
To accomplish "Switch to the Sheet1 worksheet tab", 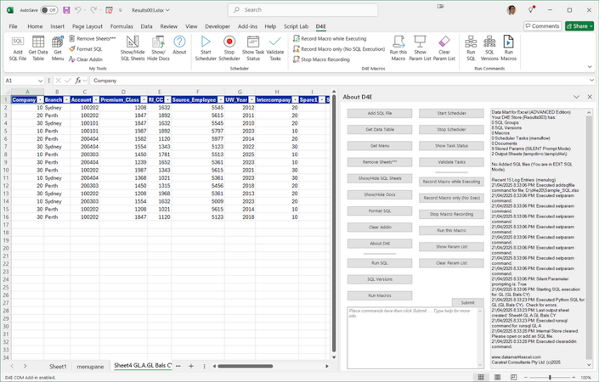I will pyautogui.click(x=58, y=367).
